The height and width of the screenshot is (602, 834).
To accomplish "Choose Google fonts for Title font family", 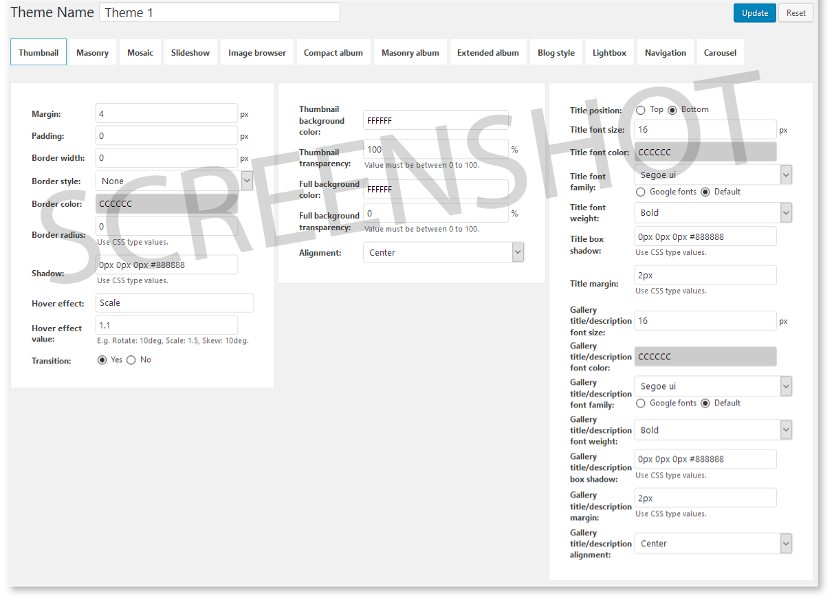I will point(641,192).
